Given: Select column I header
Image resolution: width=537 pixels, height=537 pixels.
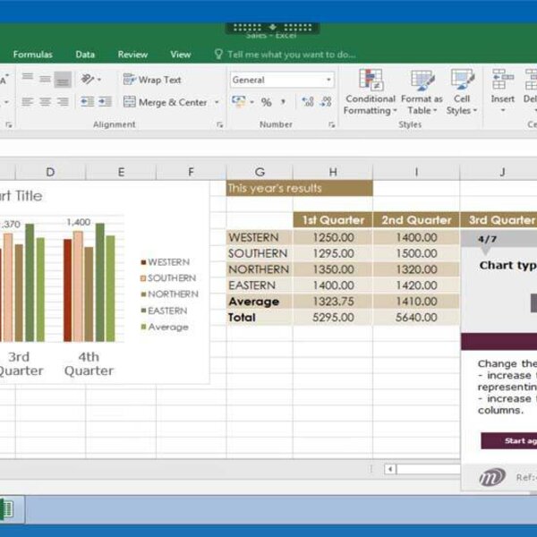Looking at the screenshot, I should pyautogui.click(x=416, y=172).
